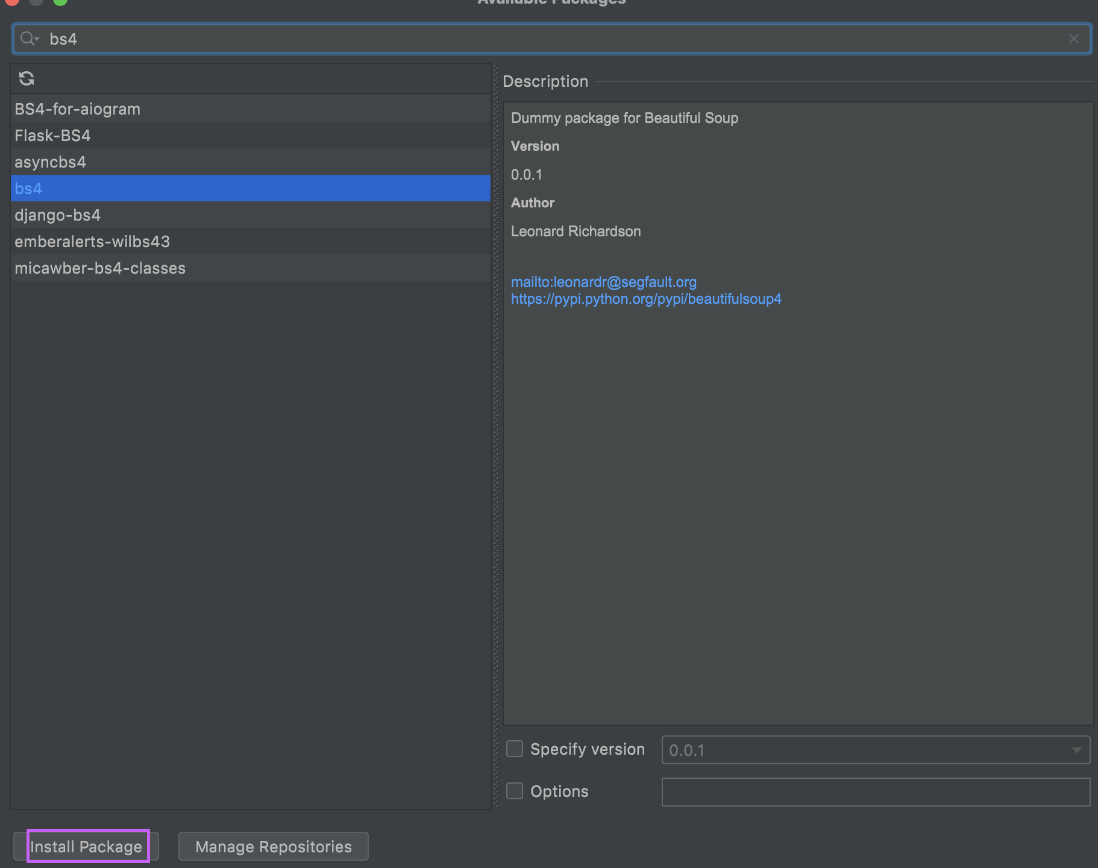Image resolution: width=1098 pixels, height=868 pixels.
Task: Select asyncbs4 package
Action: click(251, 162)
